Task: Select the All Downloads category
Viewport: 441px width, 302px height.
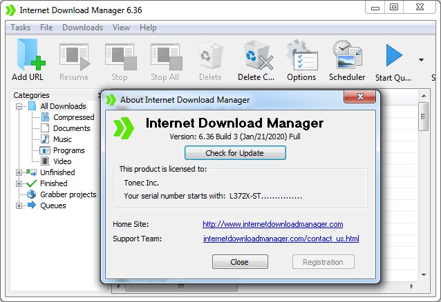Action: [x=63, y=106]
